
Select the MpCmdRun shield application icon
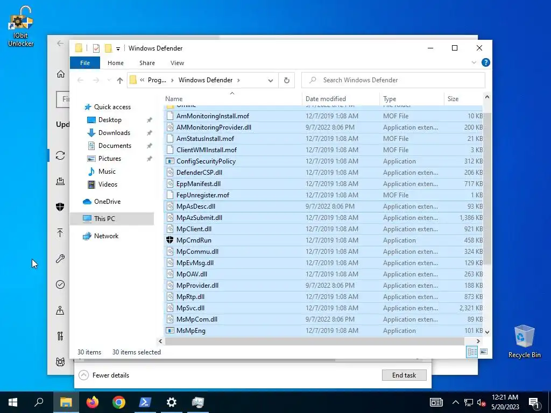[169, 240]
